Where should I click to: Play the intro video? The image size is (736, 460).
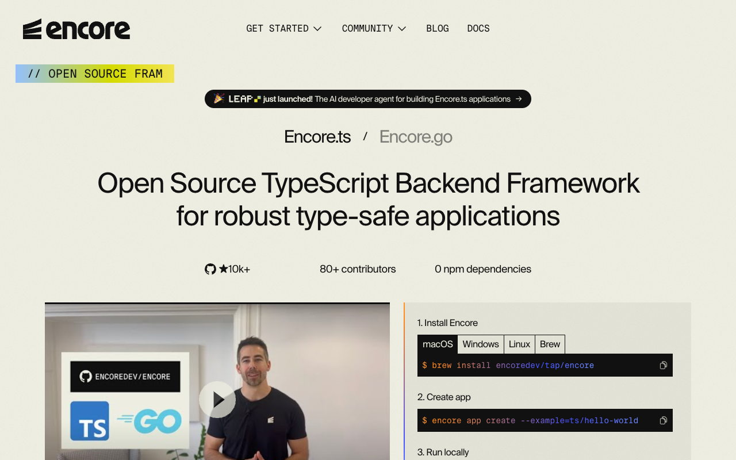217,400
